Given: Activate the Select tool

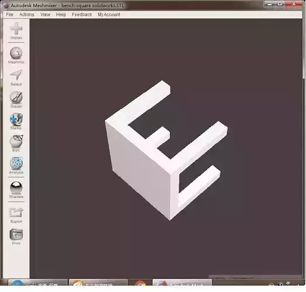Looking at the screenshot, I should 16,75.
